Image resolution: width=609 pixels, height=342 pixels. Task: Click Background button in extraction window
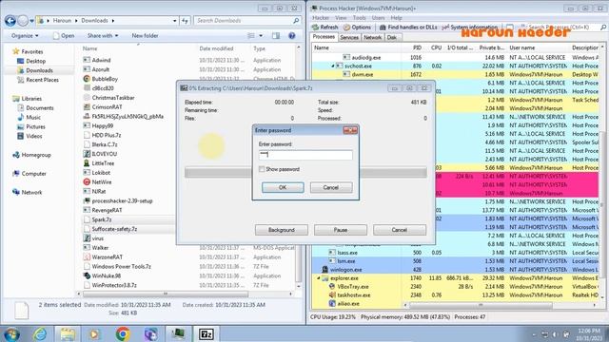(282, 230)
